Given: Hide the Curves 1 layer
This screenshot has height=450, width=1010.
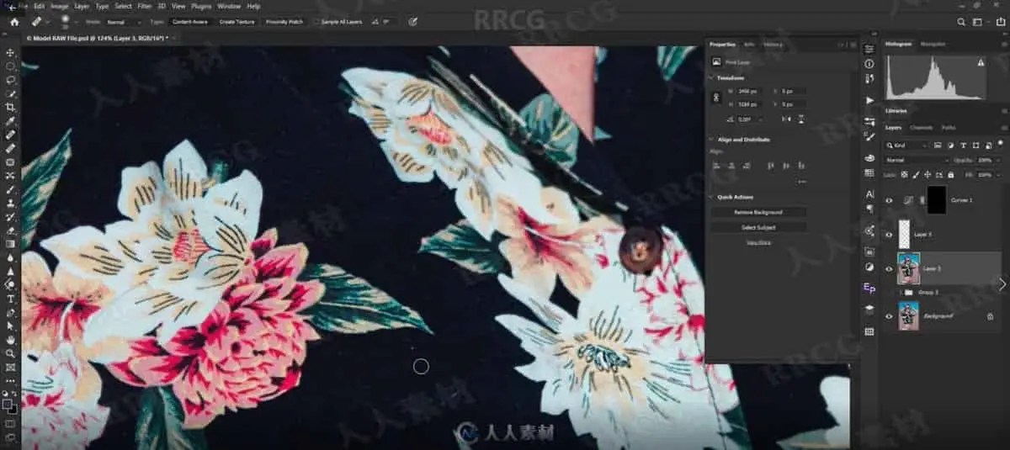Looking at the screenshot, I should click(x=890, y=200).
